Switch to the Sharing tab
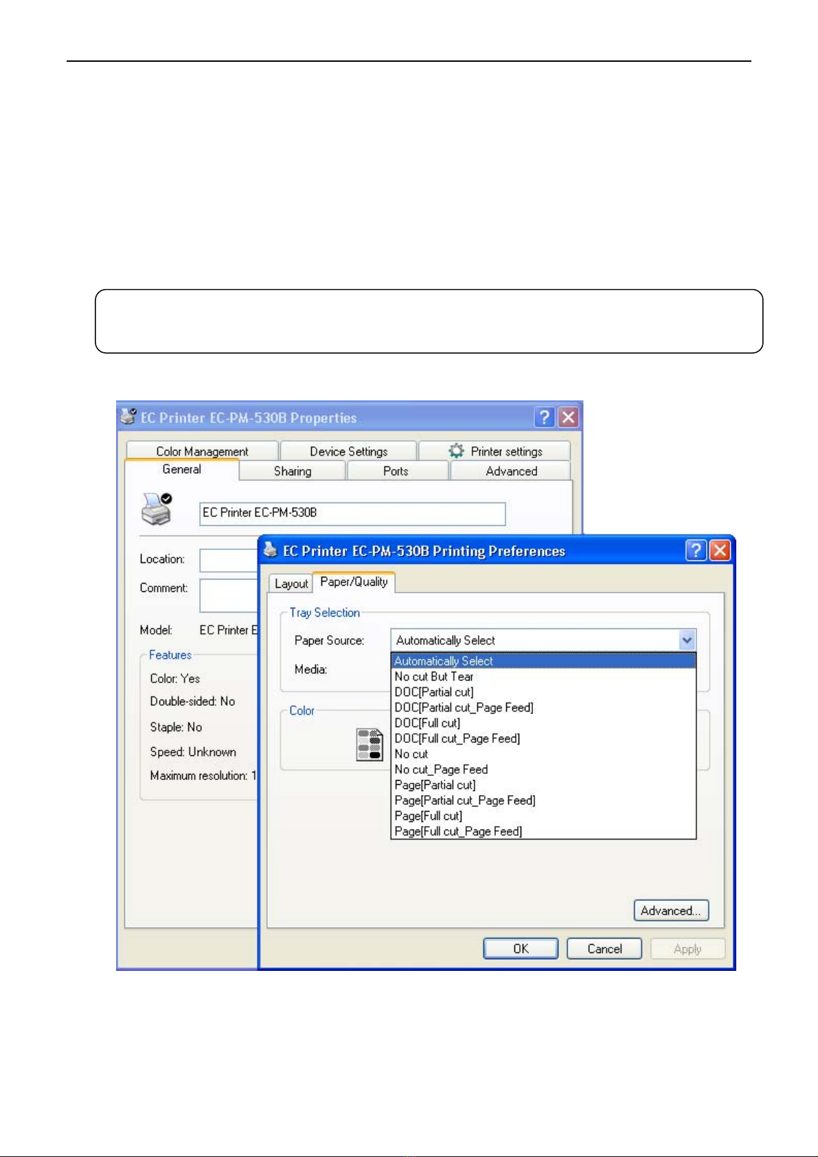818x1157 pixels. pos(293,471)
